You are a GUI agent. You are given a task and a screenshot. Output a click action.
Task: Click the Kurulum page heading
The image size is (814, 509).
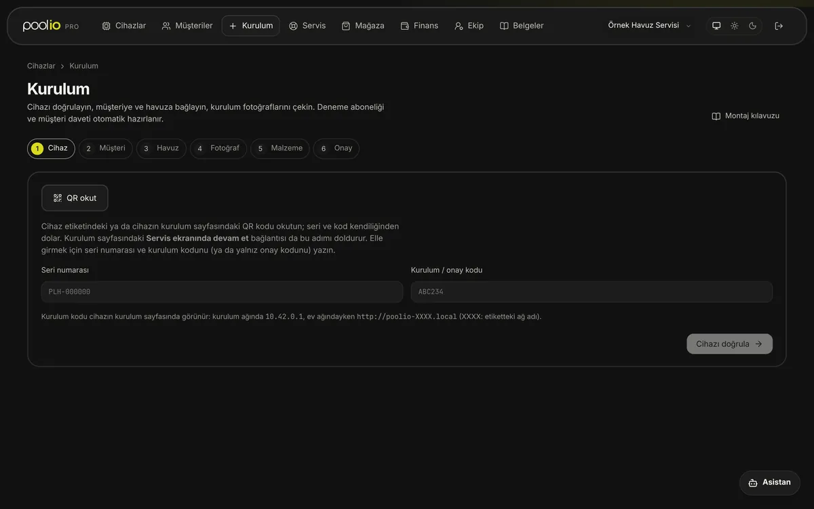tap(58, 89)
